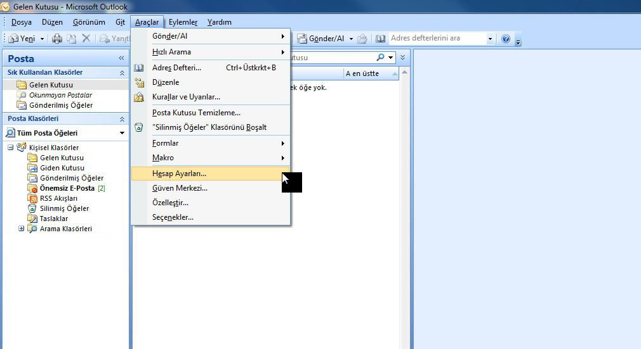Select Taslaklar folder

point(53,219)
